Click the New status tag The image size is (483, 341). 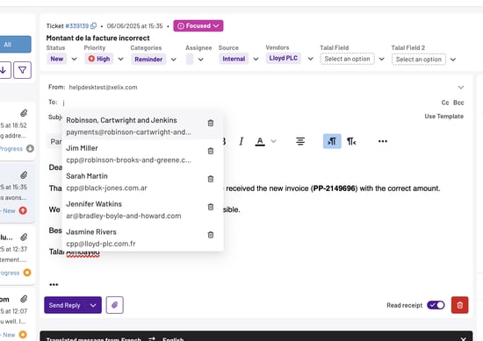(x=57, y=59)
